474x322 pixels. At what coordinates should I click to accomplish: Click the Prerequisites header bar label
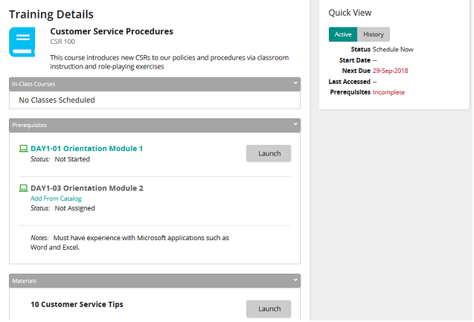tap(30, 125)
